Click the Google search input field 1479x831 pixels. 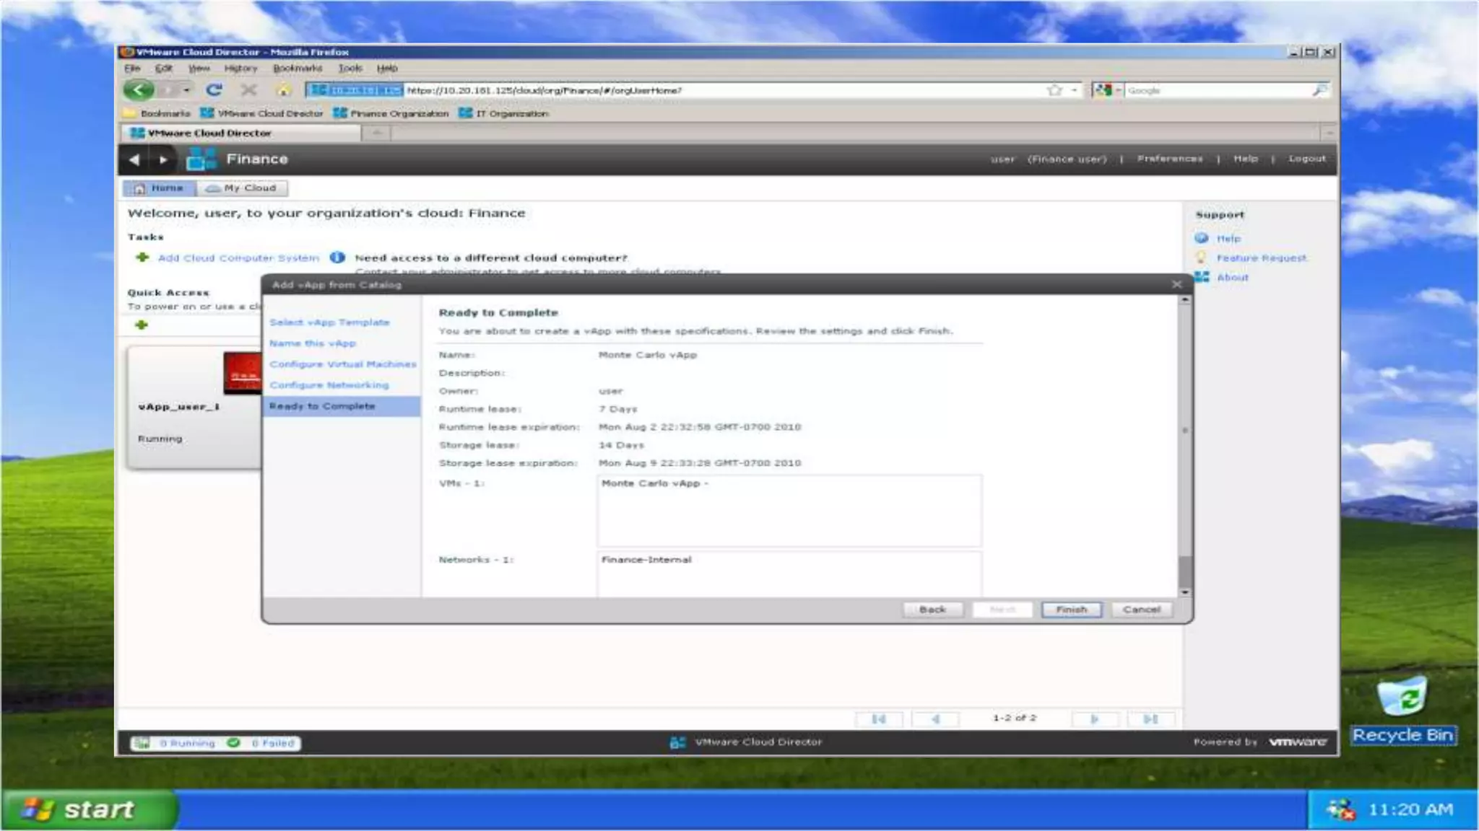[1217, 90]
